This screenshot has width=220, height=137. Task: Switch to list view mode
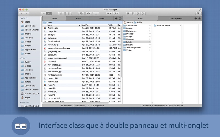(x=44, y=13)
